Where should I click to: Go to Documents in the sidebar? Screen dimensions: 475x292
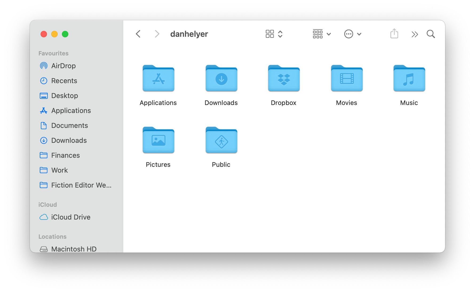pyautogui.click(x=69, y=125)
